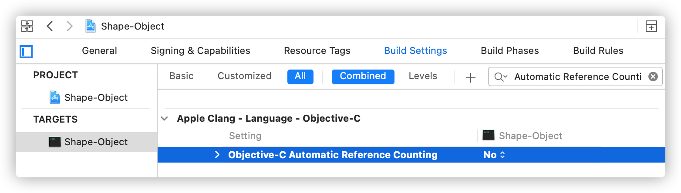Show settings in Levels view
The width and height of the screenshot is (681, 193).
click(423, 76)
